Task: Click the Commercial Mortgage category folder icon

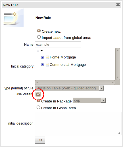Action: (47, 65)
